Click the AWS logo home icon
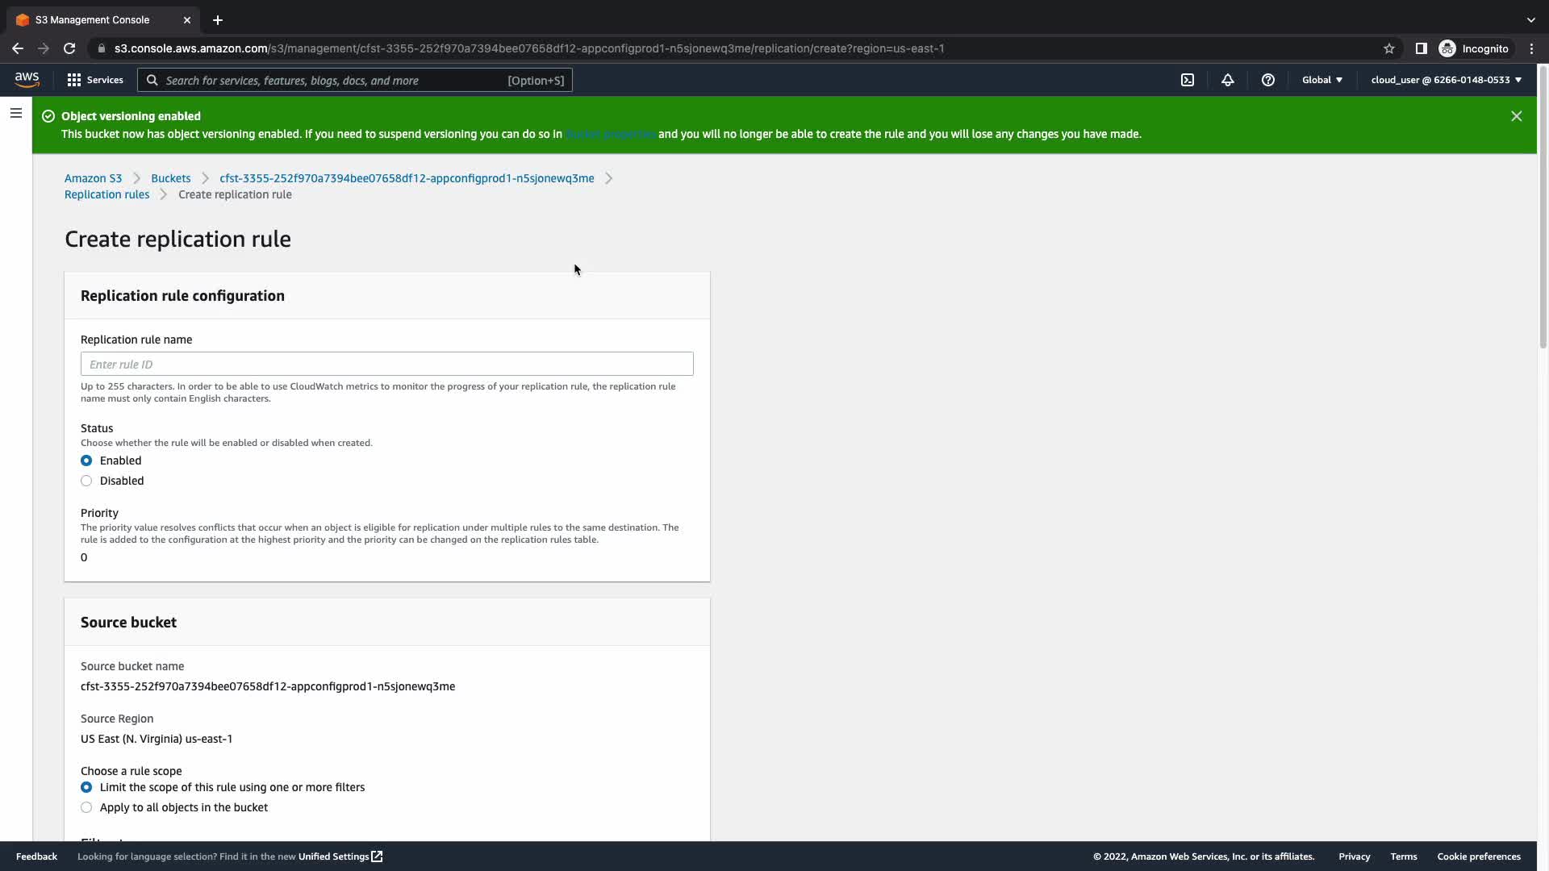This screenshot has width=1549, height=871. [27, 79]
